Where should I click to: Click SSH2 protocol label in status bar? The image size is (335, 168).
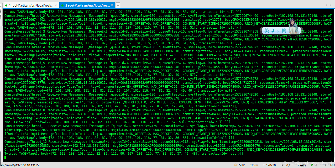(x=241, y=165)
